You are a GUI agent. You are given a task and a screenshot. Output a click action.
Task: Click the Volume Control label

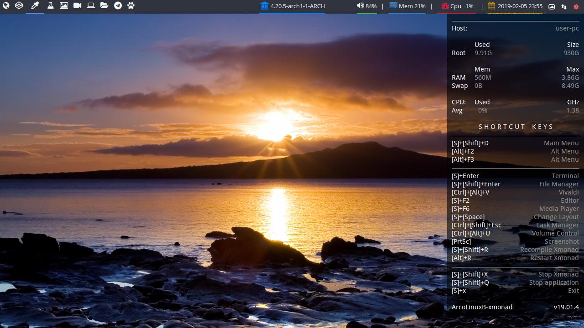click(555, 233)
